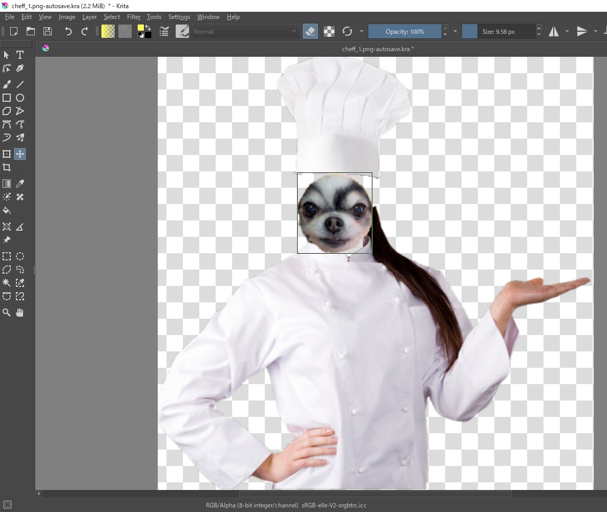This screenshot has width=607, height=512.
Task: Click the Opacity 100% slider
Action: [405, 32]
